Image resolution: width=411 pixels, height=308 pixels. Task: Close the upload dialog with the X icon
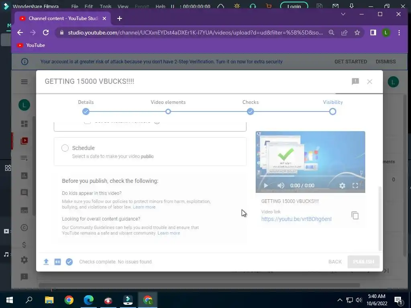point(370,82)
